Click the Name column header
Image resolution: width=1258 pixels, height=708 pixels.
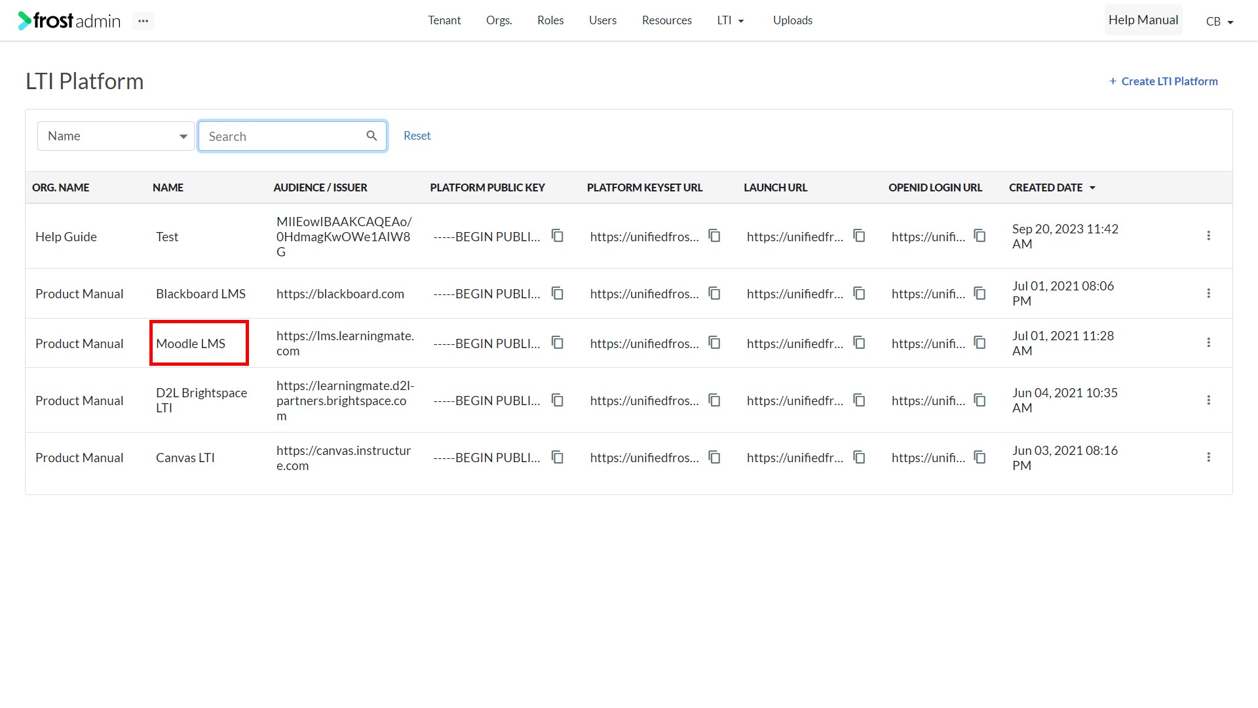(168, 187)
